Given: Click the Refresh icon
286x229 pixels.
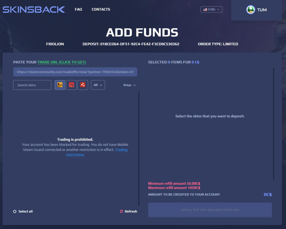Looking at the screenshot, I should point(121,211).
